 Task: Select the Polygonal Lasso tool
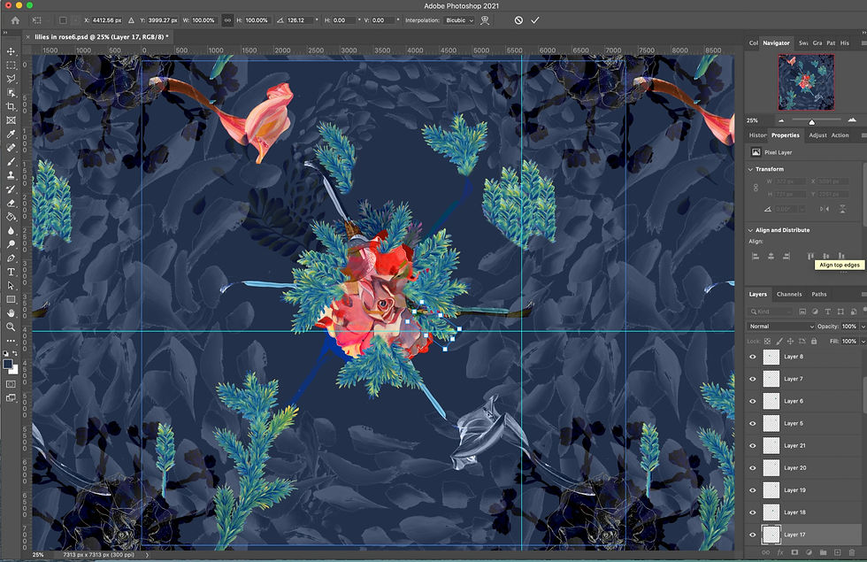point(11,79)
